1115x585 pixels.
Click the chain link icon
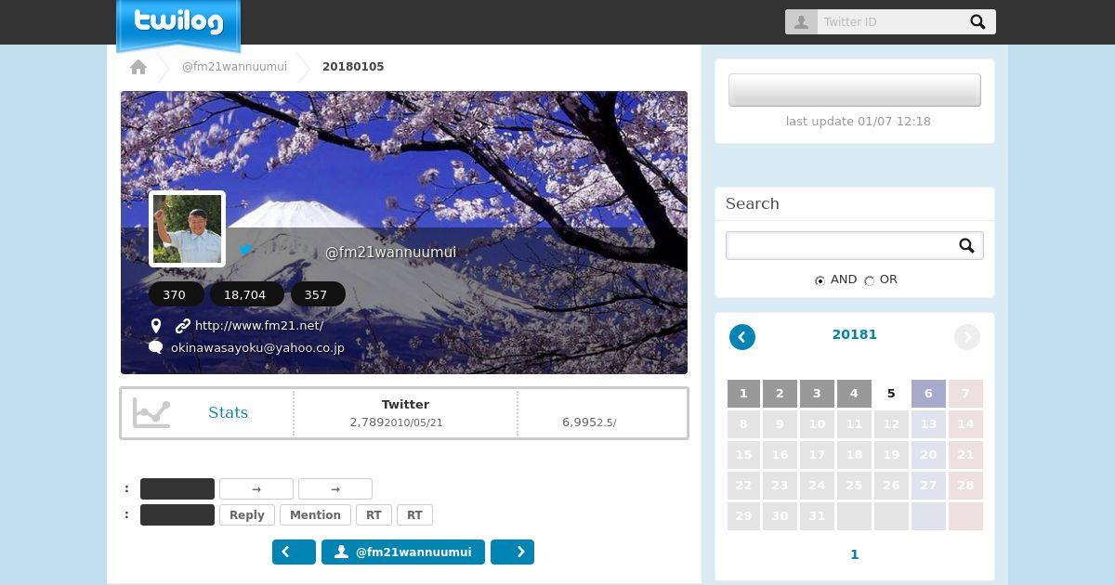pos(183,326)
